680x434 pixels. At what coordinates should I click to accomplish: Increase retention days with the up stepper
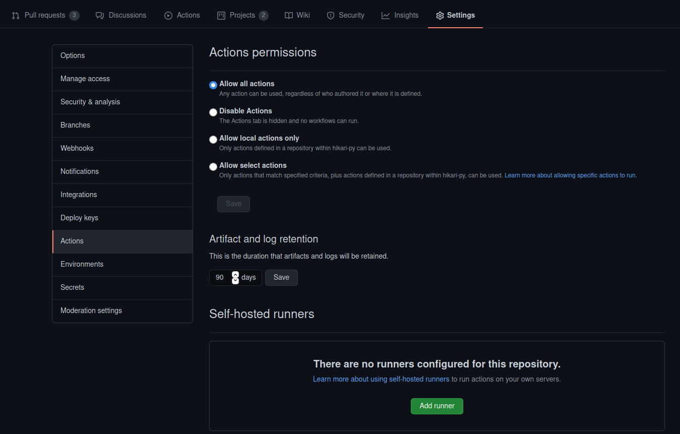[235, 274]
